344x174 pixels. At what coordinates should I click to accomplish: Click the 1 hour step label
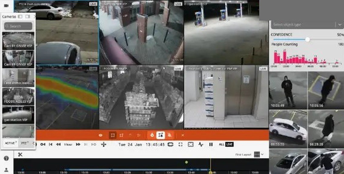68,144
